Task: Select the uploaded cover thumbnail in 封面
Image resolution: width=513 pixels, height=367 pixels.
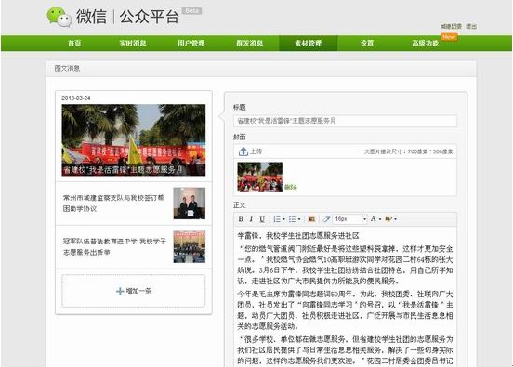Action: [x=260, y=177]
